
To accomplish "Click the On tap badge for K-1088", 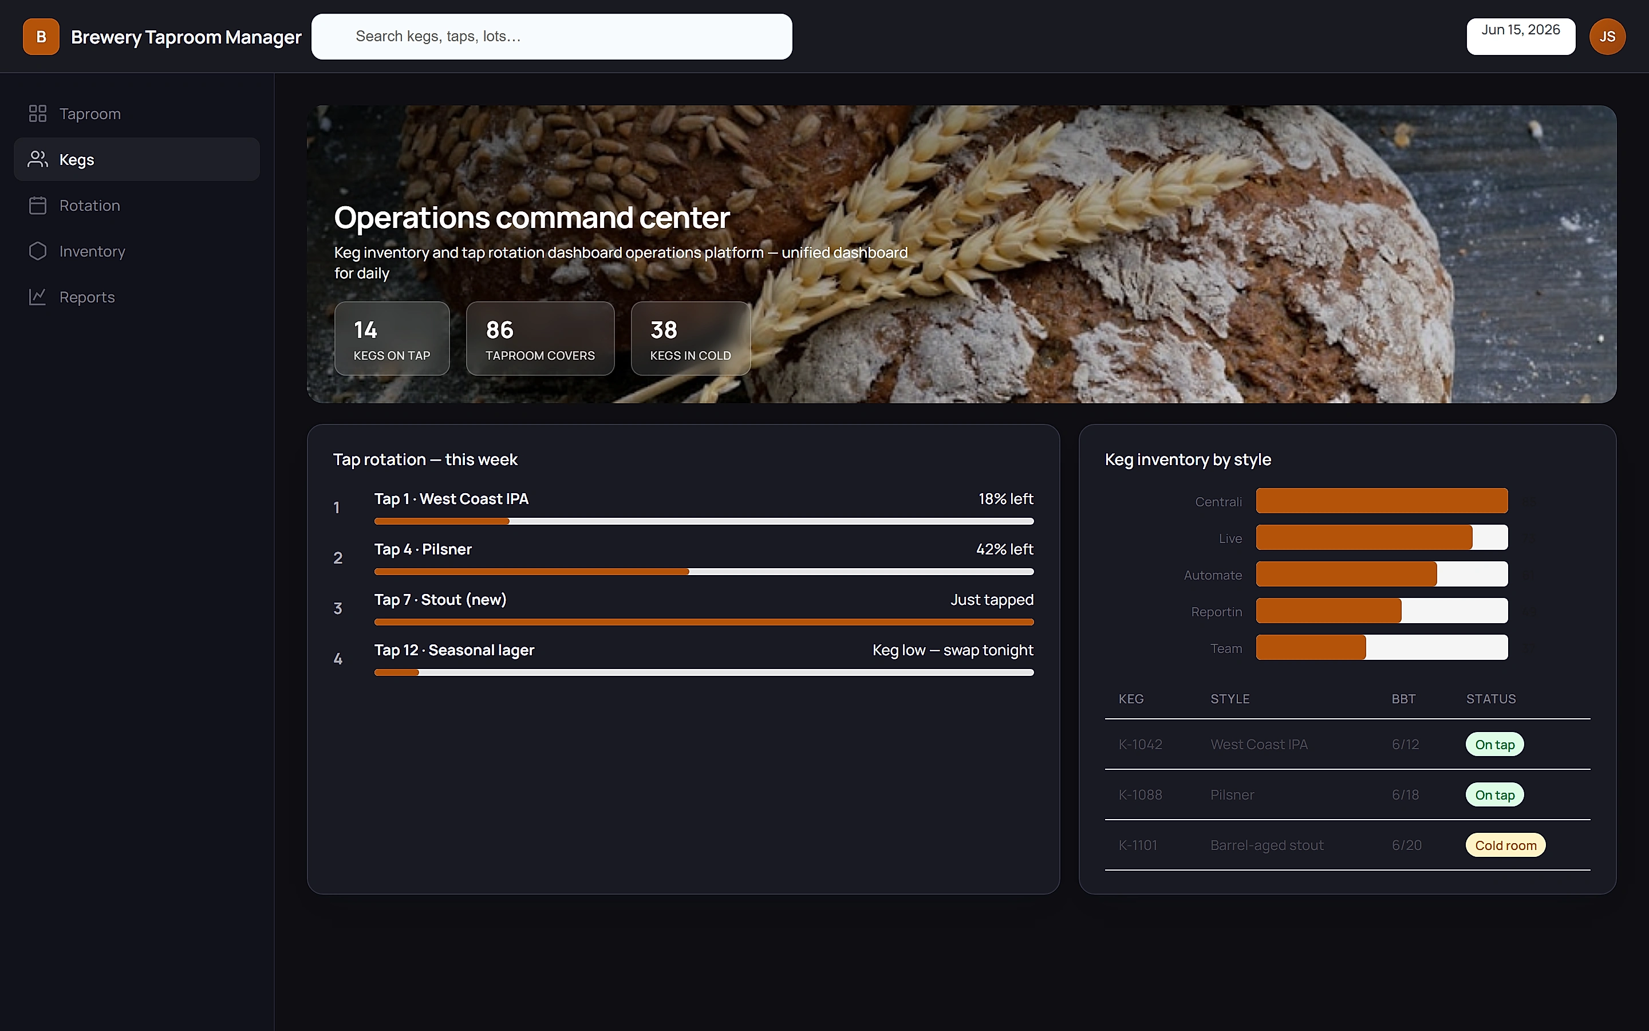I will pyautogui.click(x=1494, y=794).
